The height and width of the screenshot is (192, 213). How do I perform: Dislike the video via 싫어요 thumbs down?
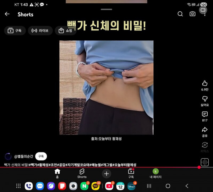point(204,99)
